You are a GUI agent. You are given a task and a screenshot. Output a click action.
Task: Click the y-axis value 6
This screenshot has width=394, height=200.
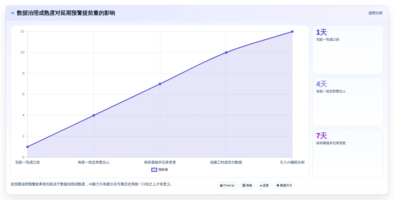23,94
